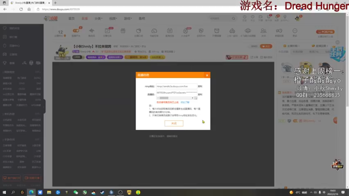349x196 pixels.
Task: Click the 分享 share link
Action: tap(255, 57)
